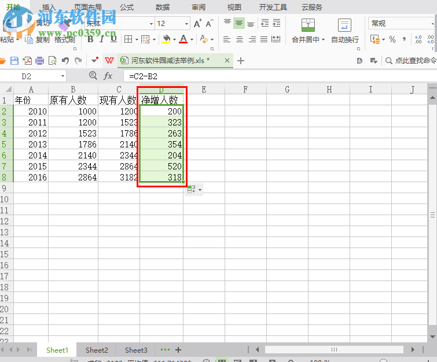Screen dimensions: 437x362
Task: Expand the number format dropdown
Action: [x=432, y=24]
